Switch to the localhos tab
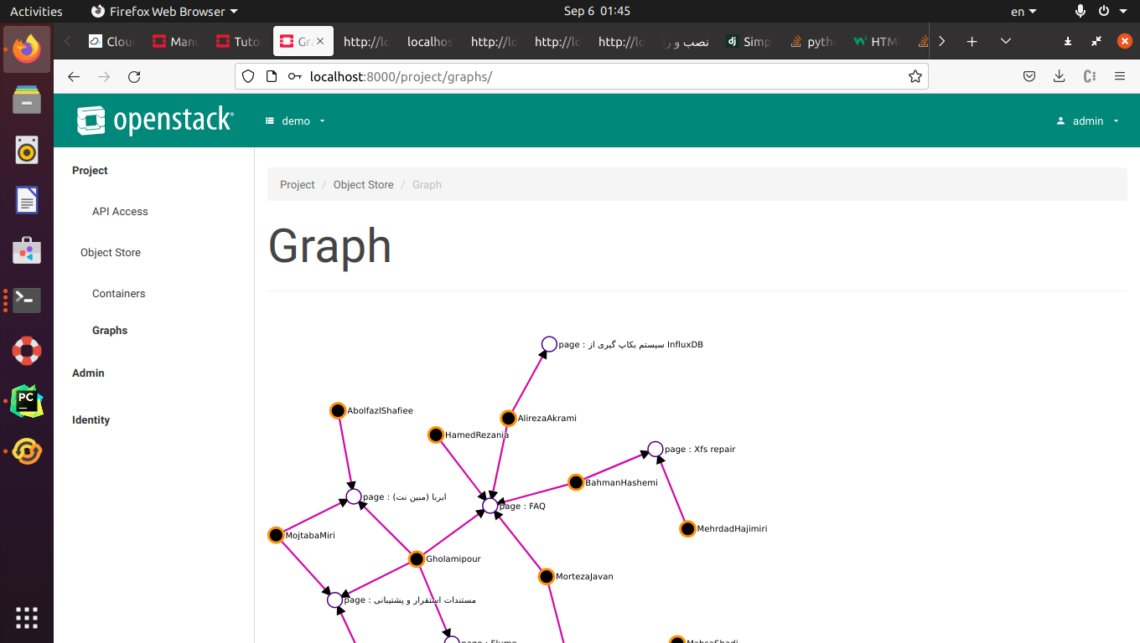The width and height of the screenshot is (1140, 643). pos(430,41)
